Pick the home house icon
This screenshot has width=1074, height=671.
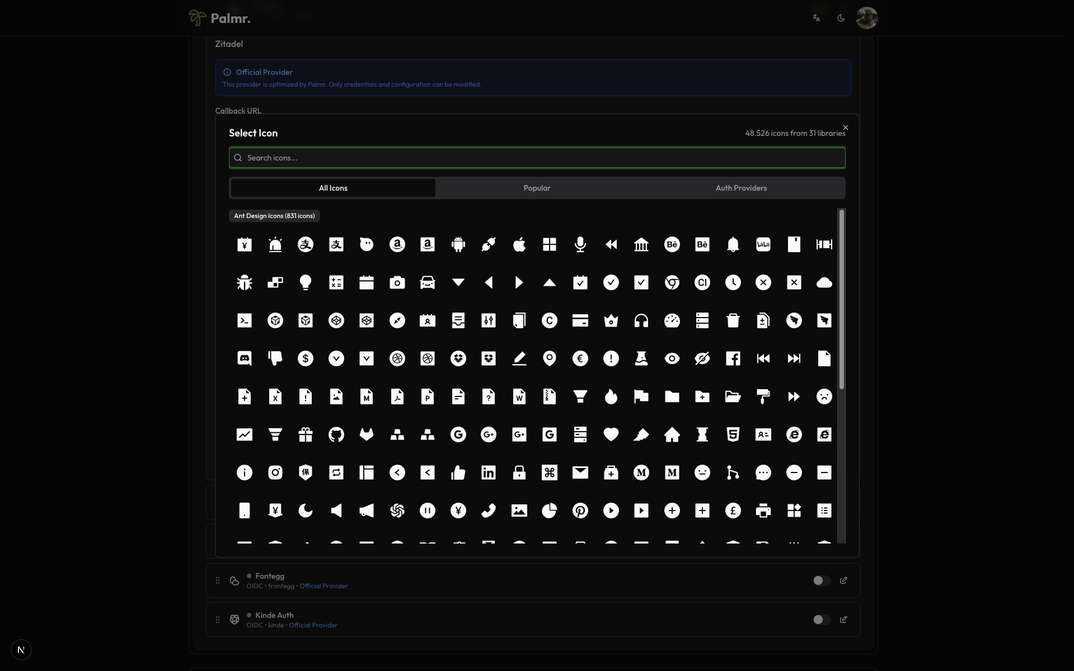(x=672, y=434)
